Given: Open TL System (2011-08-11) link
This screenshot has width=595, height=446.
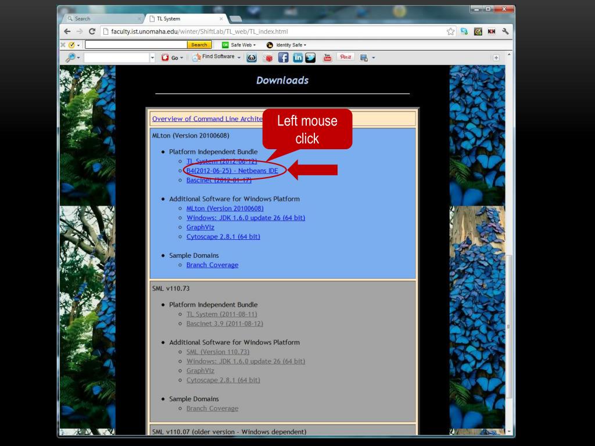Looking at the screenshot, I should pyautogui.click(x=221, y=314).
